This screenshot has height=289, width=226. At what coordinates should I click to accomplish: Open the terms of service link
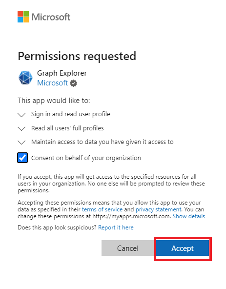tap(102, 209)
